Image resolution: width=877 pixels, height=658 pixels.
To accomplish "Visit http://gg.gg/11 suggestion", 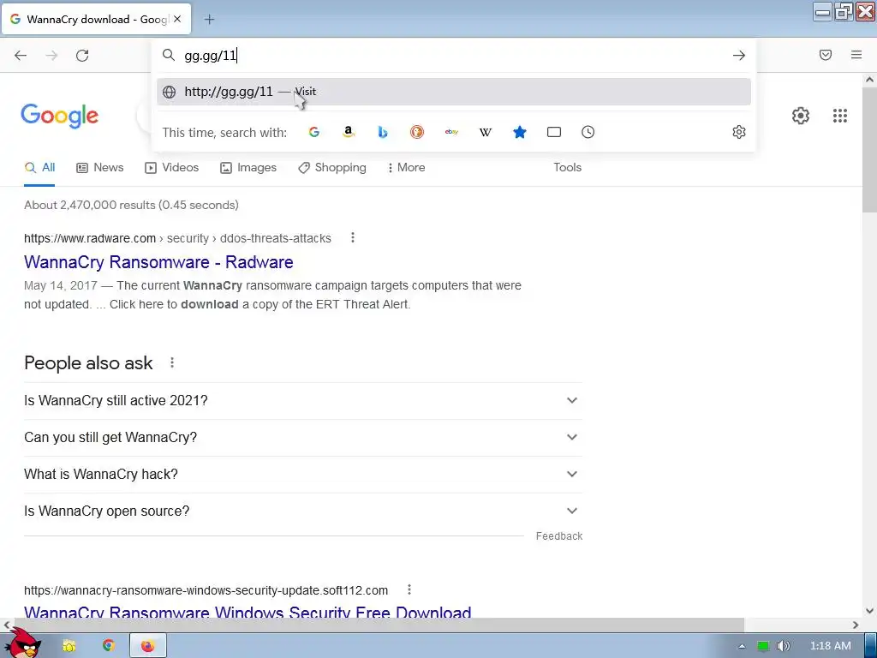I will click(x=454, y=92).
